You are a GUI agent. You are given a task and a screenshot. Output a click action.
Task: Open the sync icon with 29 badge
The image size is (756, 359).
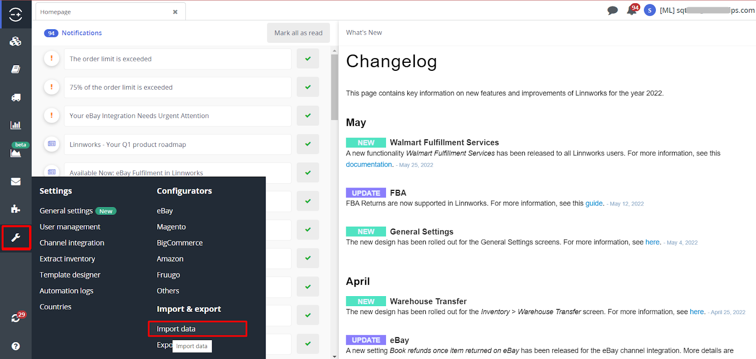16,318
